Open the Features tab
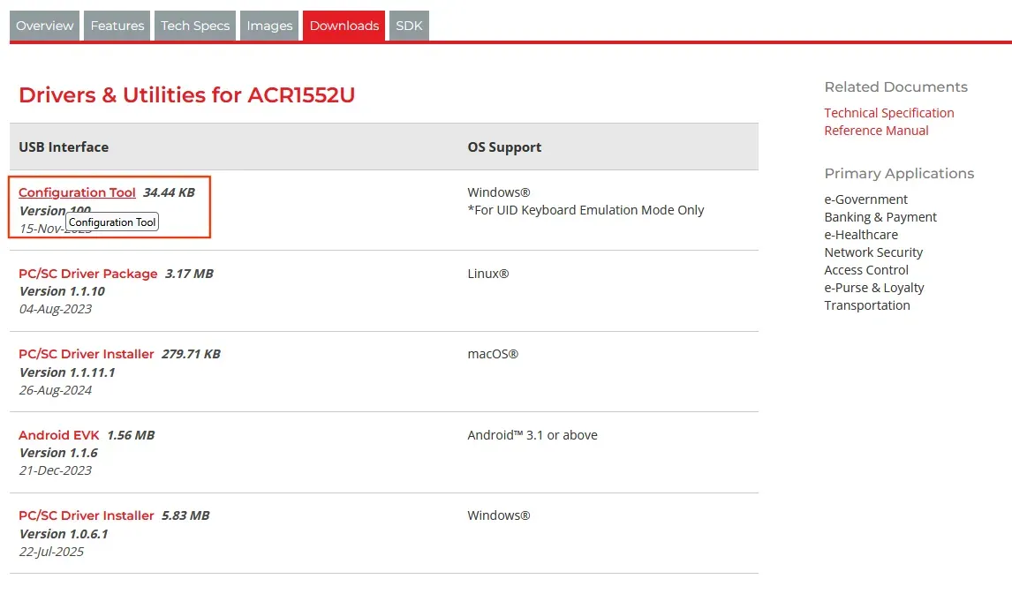Viewport: 1012px width, 594px height. [117, 26]
